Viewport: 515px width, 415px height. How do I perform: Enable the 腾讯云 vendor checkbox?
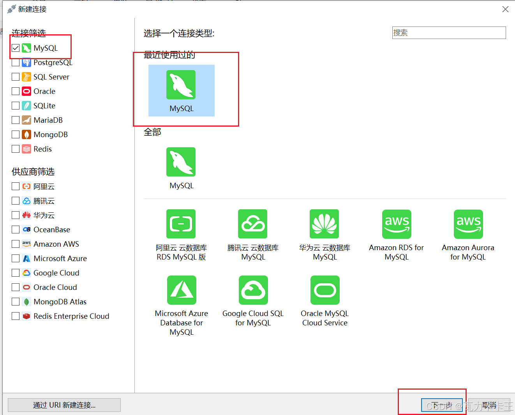[x=16, y=201]
